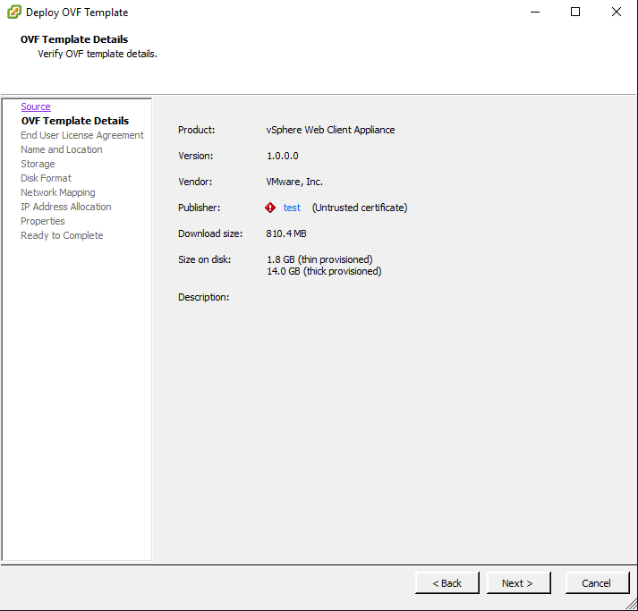This screenshot has height=611, width=638.
Task: Click the (Untrusted certificate) text
Action: coord(360,208)
